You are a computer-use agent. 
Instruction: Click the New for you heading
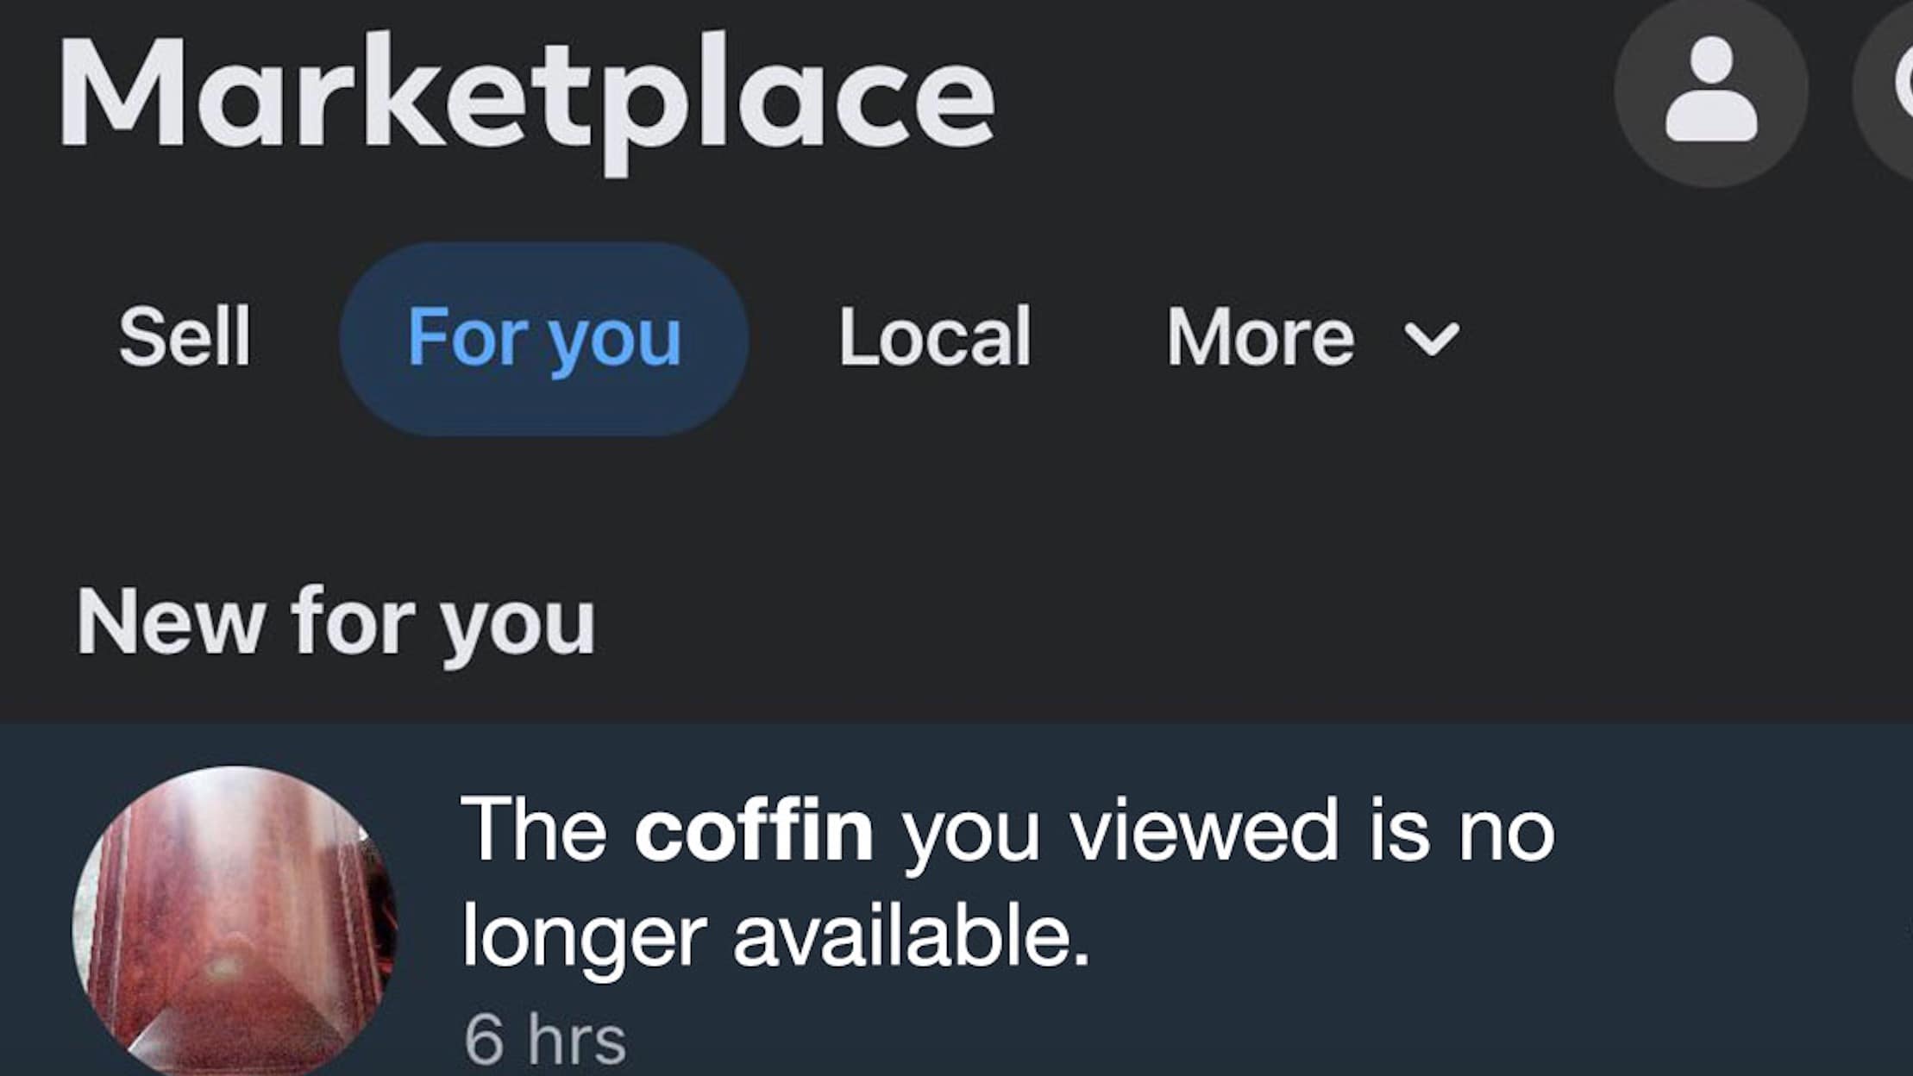pos(336,622)
